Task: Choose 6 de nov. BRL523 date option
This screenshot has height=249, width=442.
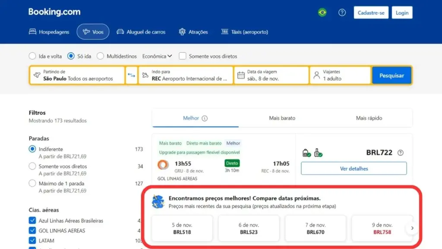Action: [249, 228]
